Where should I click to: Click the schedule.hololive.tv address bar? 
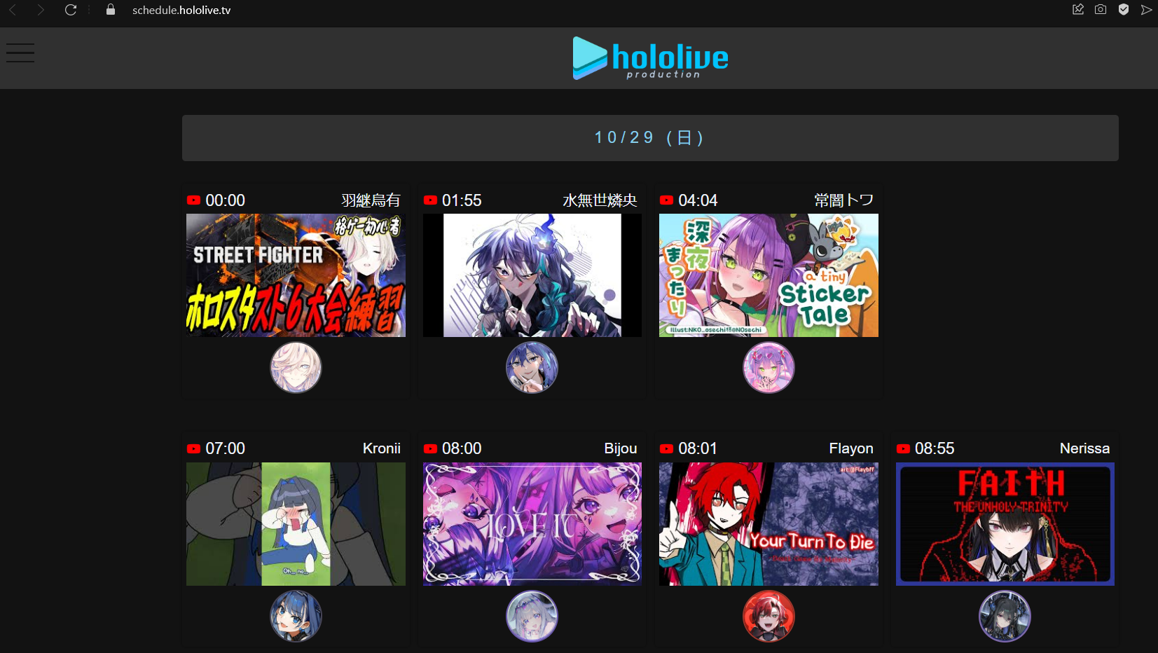click(x=181, y=10)
